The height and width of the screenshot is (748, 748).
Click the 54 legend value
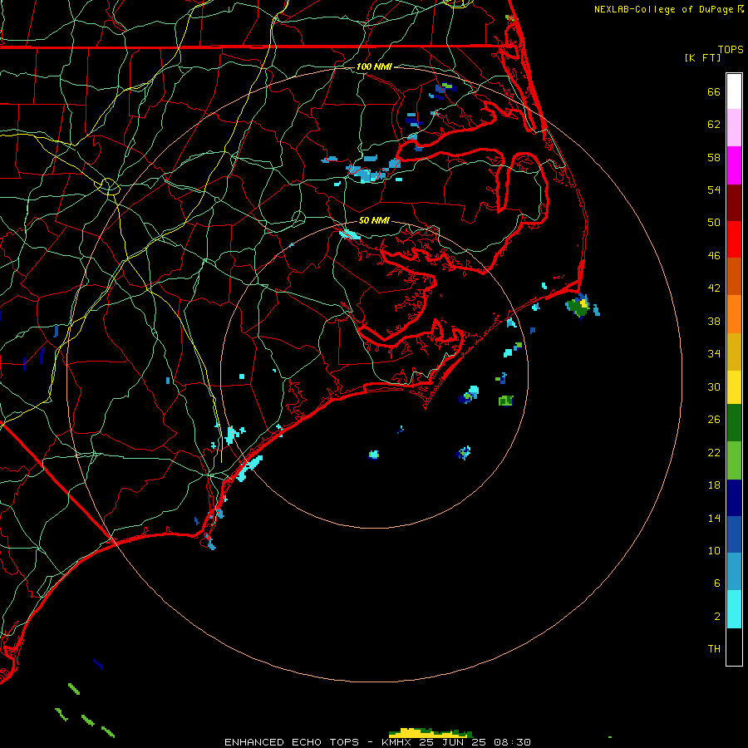(714, 189)
